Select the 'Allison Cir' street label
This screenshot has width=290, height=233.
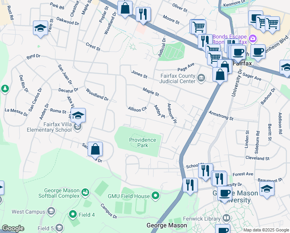[137, 109]
